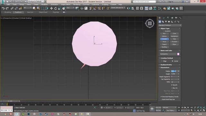
Task: Toggle the Spinner Snap icon
Action: click(103, 8)
